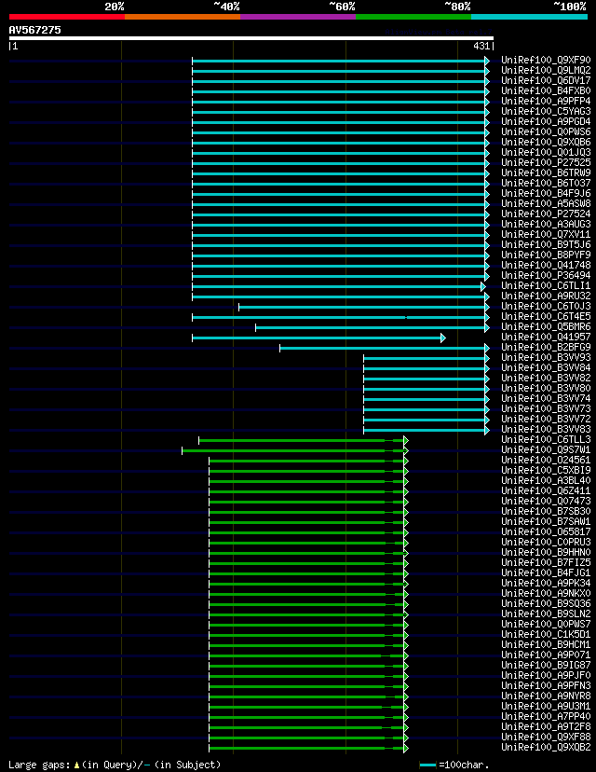
Task: Select the UniRef100_A7PP40 label
Action: click(x=546, y=716)
